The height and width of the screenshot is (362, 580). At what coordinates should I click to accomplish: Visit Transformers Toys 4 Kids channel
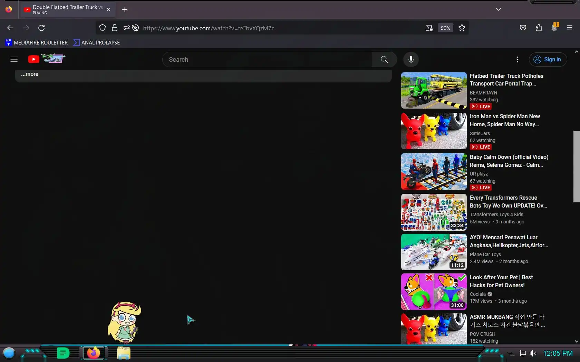point(496,214)
